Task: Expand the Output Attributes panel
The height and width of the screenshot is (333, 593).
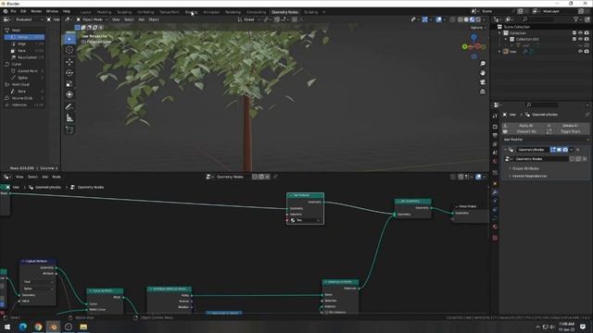Action: pos(525,168)
